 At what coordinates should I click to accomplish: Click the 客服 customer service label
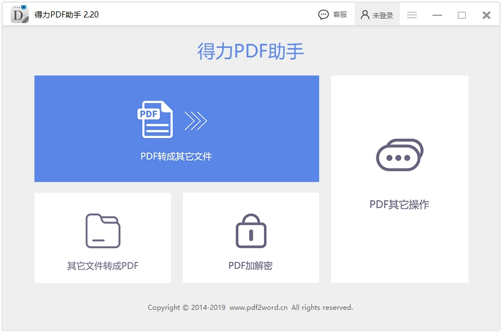coord(340,15)
